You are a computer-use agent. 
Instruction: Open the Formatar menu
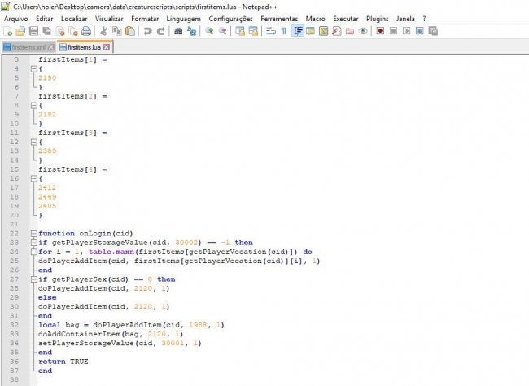click(x=145, y=19)
